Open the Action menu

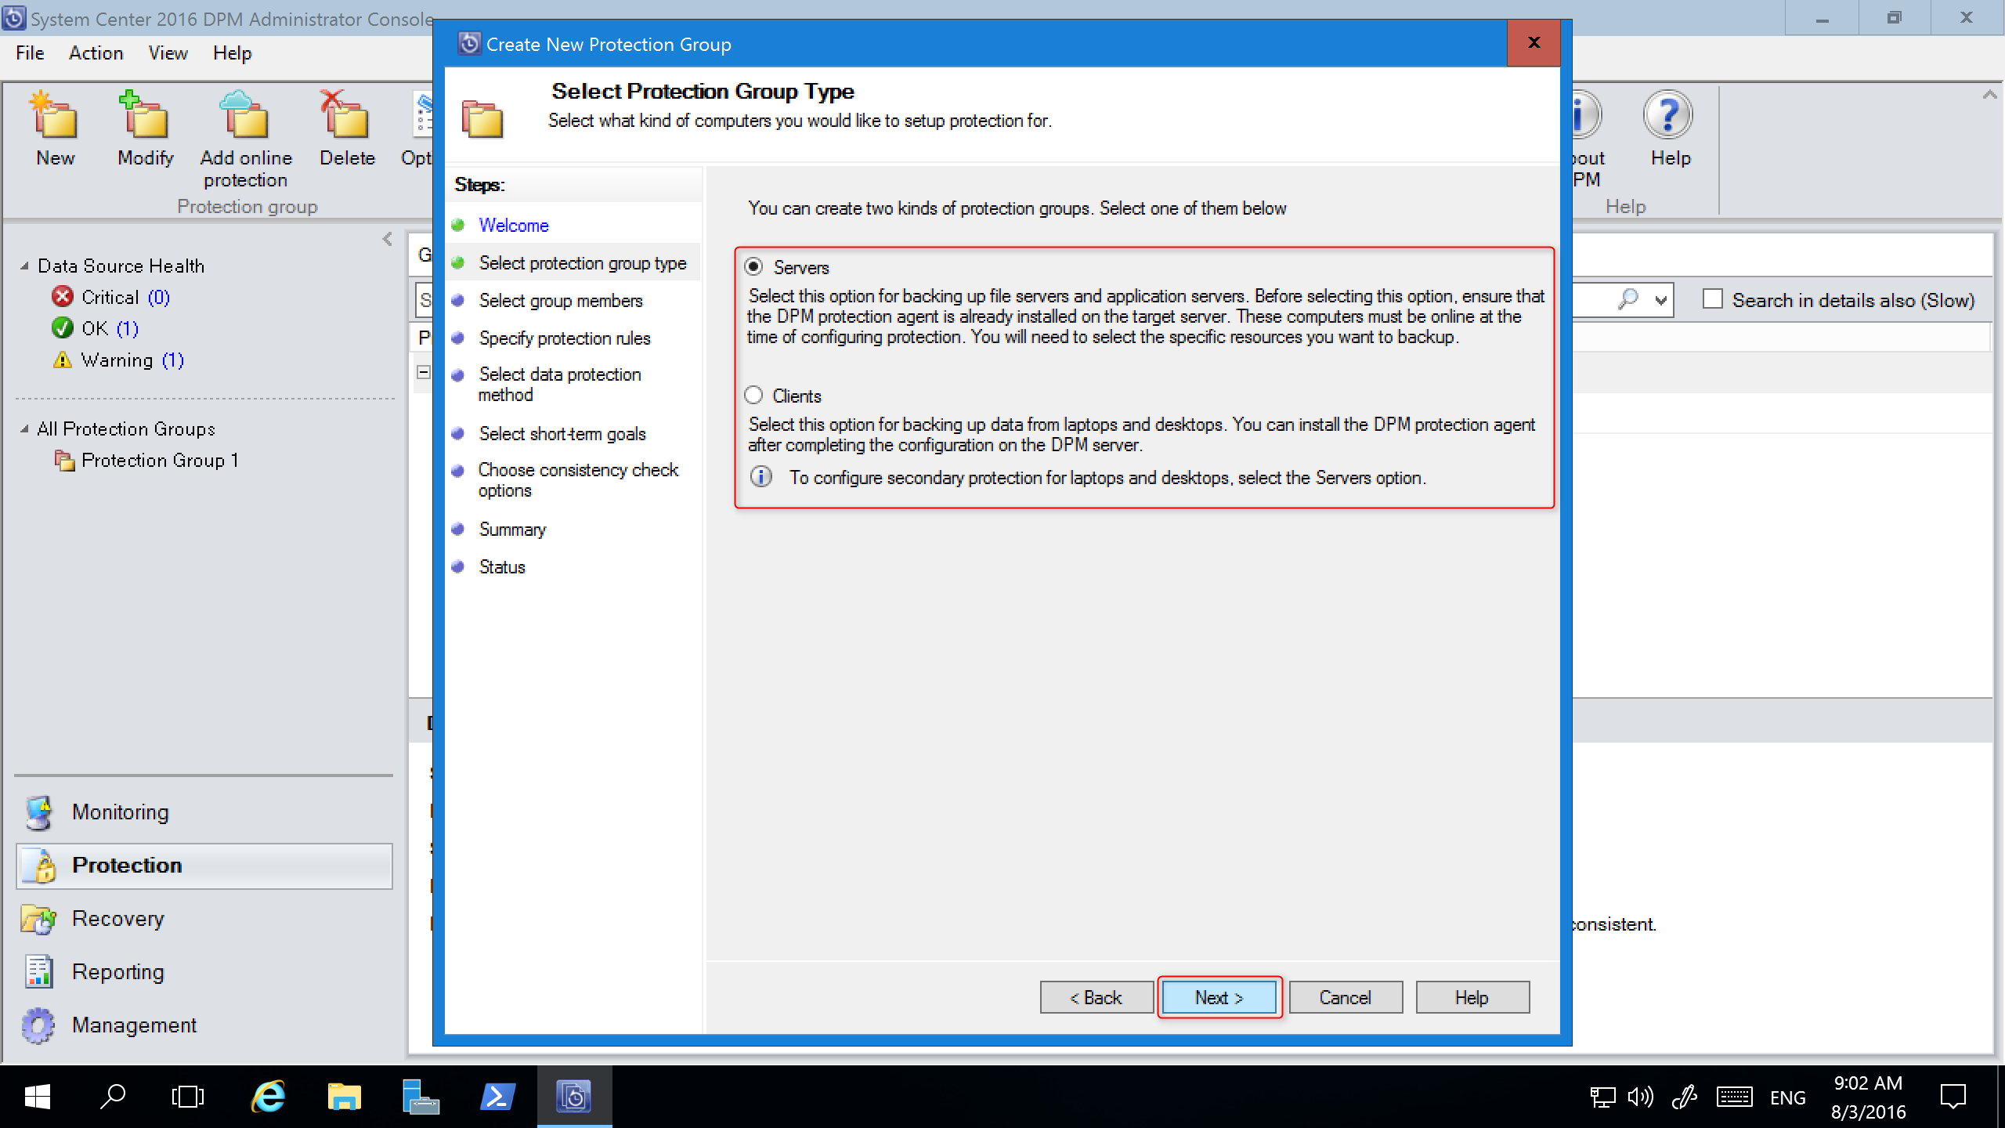click(94, 52)
